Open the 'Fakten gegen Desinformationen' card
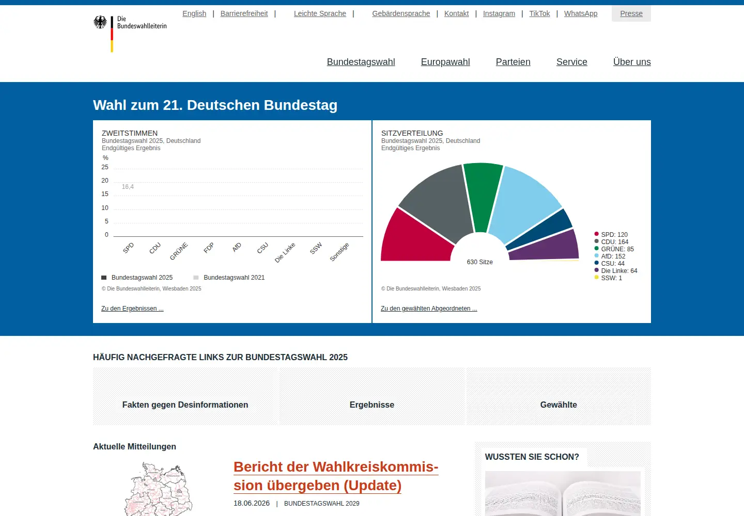 [185, 396]
